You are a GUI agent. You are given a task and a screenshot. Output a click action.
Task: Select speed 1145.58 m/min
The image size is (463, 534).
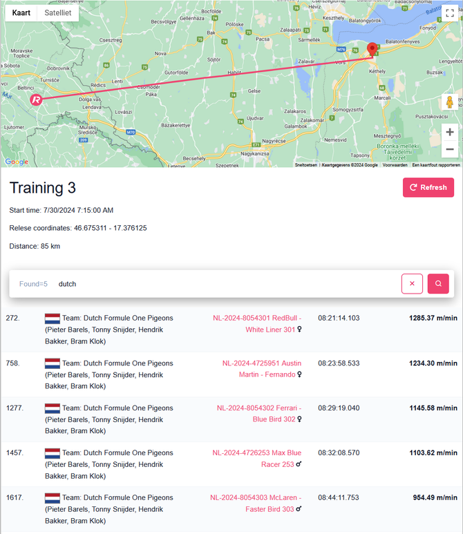(x=433, y=408)
